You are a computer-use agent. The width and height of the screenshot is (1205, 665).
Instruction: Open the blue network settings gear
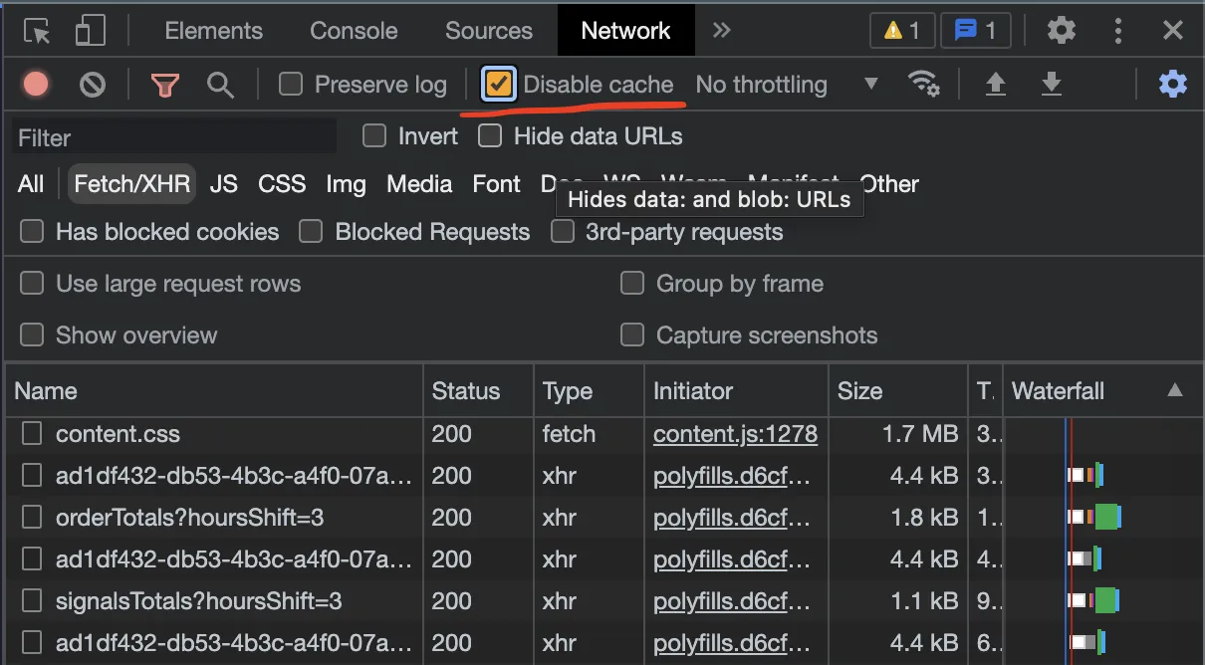pyautogui.click(x=1173, y=85)
